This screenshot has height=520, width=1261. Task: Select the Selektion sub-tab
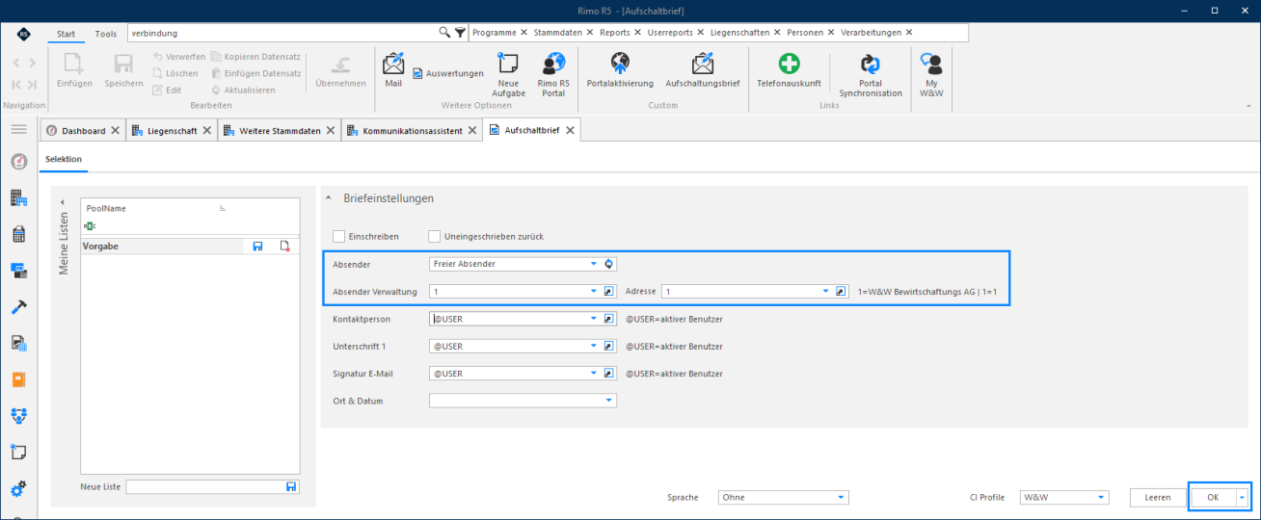(64, 159)
